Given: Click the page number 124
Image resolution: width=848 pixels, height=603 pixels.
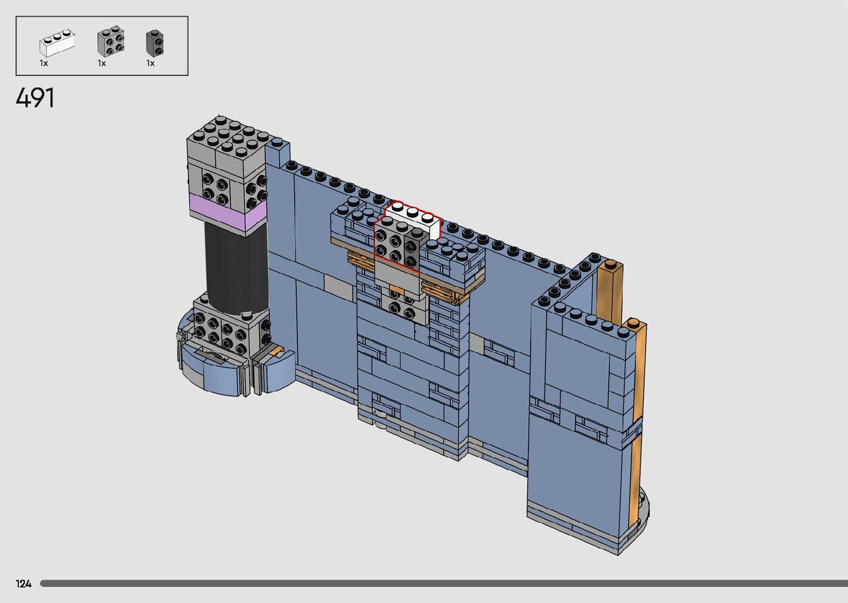Looking at the screenshot, I should coord(24,583).
